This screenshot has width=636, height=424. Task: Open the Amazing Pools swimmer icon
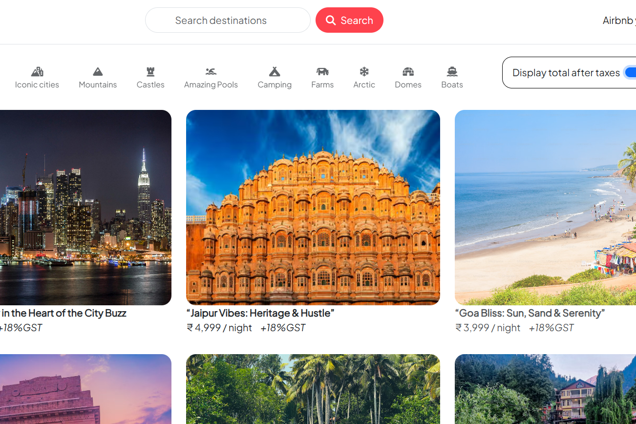(211, 72)
